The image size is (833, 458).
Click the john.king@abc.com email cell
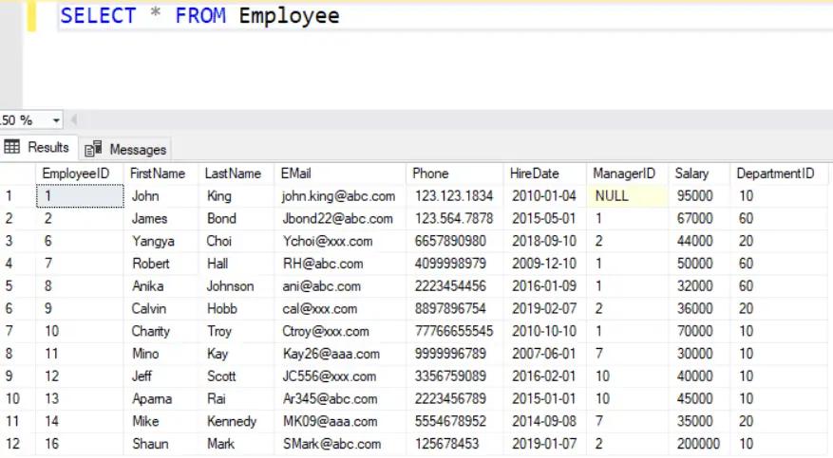338,196
